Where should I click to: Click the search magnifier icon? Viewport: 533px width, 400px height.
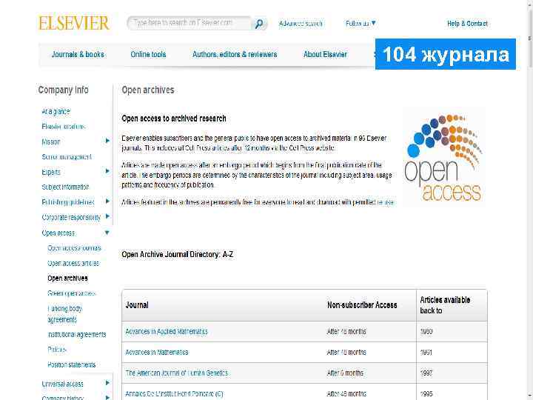click(x=259, y=24)
